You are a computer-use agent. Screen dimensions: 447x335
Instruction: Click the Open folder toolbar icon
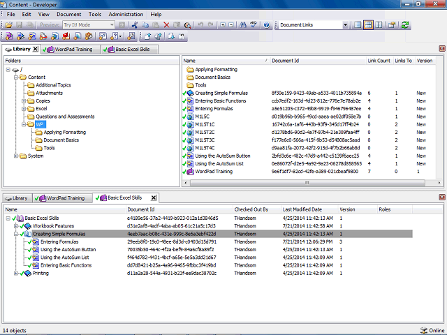(x=8, y=25)
